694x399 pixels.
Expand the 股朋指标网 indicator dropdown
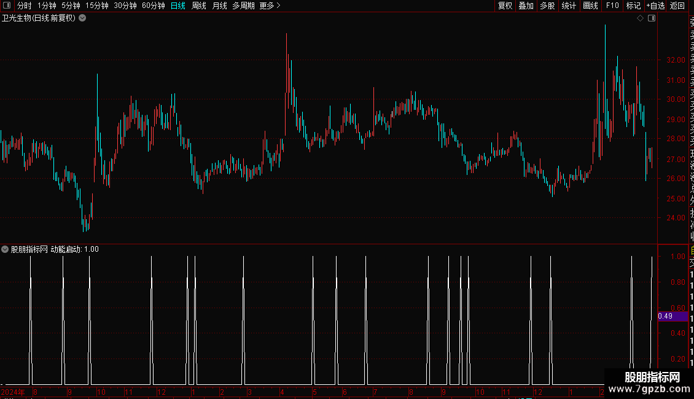click(x=5, y=249)
